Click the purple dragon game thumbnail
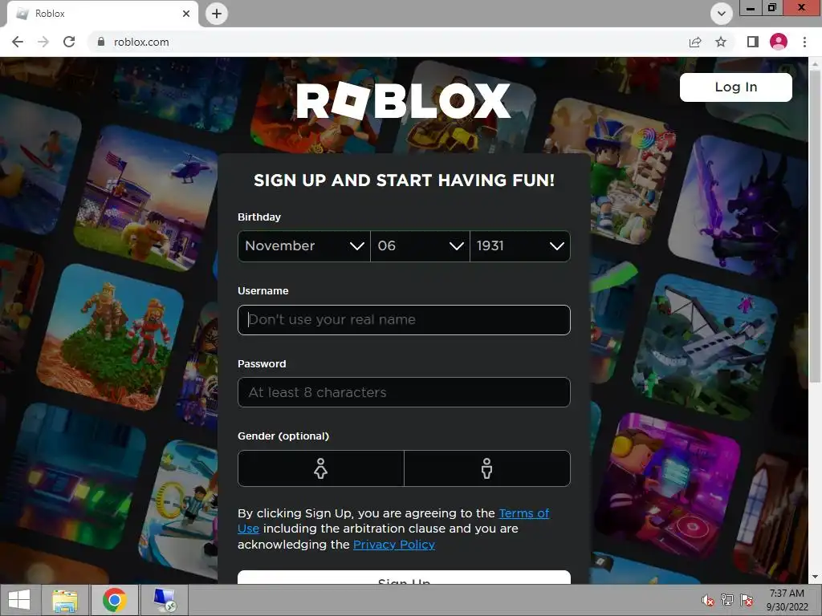Image resolution: width=822 pixels, height=616 pixels. click(739, 206)
